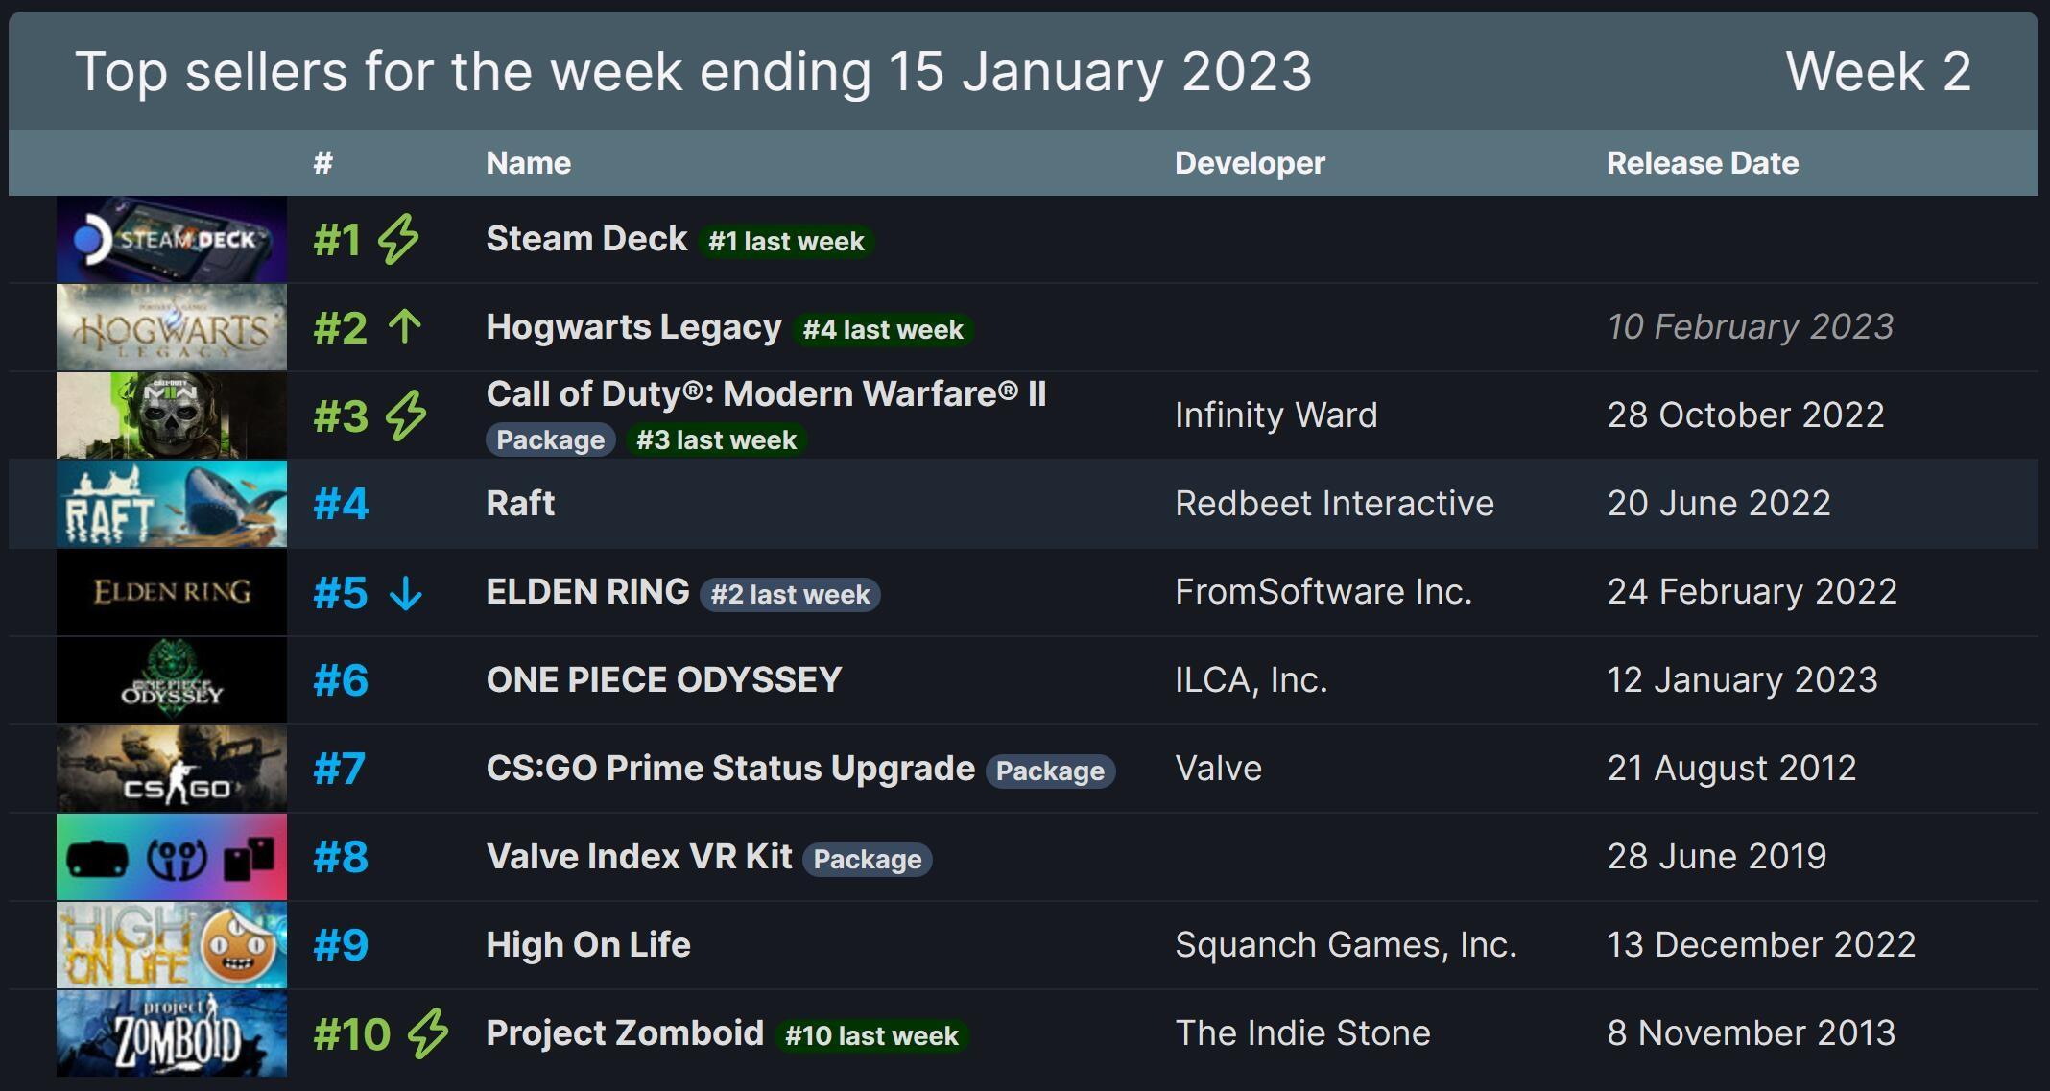Viewport: 2050px width, 1091px height.
Task: Click the Valve Index VR Kit thumbnail
Action: [x=172, y=857]
